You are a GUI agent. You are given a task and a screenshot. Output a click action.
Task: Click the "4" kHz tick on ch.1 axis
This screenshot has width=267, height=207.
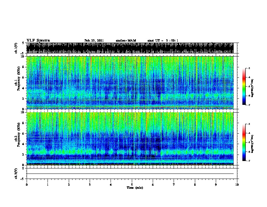tap(24, 88)
